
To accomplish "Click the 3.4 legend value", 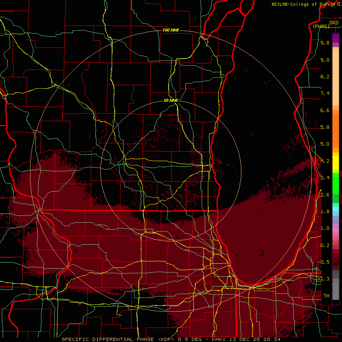I will point(325,178).
